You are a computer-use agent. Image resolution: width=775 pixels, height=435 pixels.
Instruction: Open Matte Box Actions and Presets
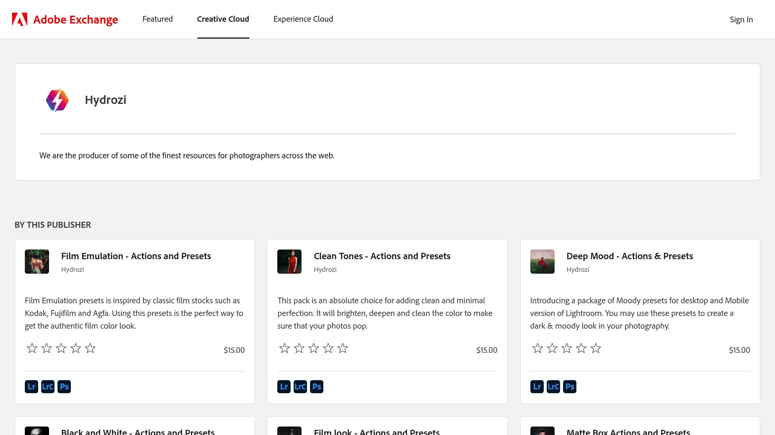pos(628,432)
